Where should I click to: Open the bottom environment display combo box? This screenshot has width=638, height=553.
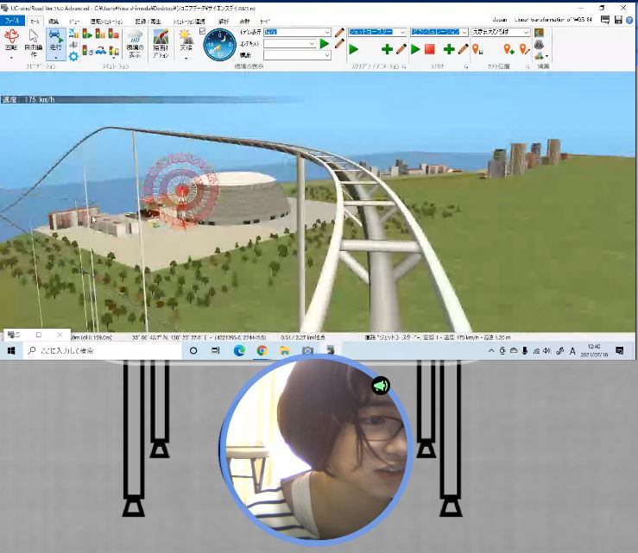(x=297, y=55)
